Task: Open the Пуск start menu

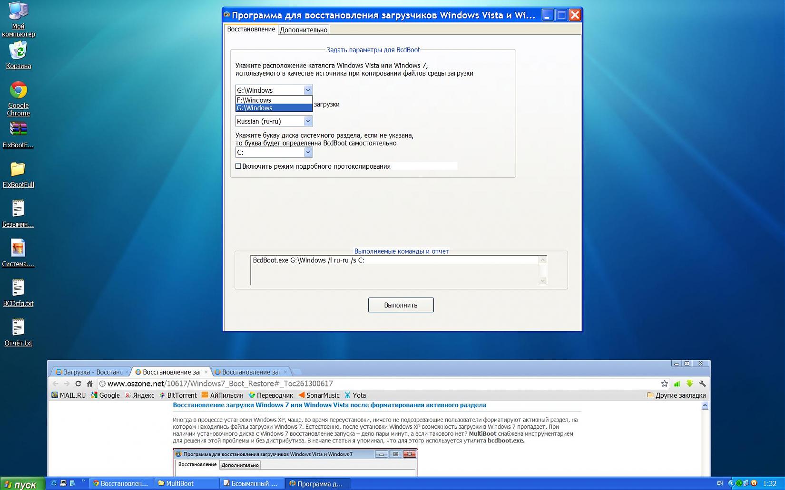Action: [x=22, y=483]
